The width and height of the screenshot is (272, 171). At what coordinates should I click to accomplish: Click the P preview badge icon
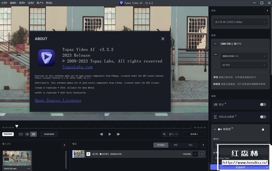pyautogui.click(x=88, y=154)
